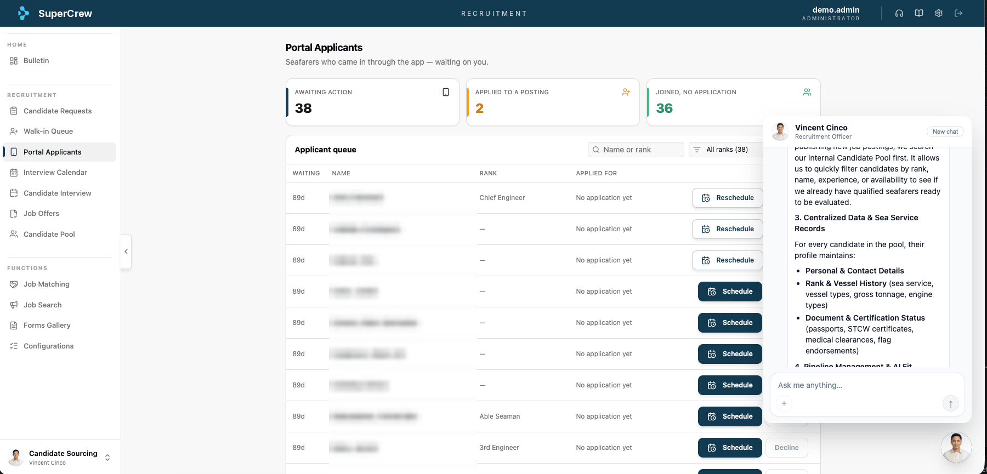The height and width of the screenshot is (474, 987).
Task: Open the Forms Gallery
Action: coord(59,325)
